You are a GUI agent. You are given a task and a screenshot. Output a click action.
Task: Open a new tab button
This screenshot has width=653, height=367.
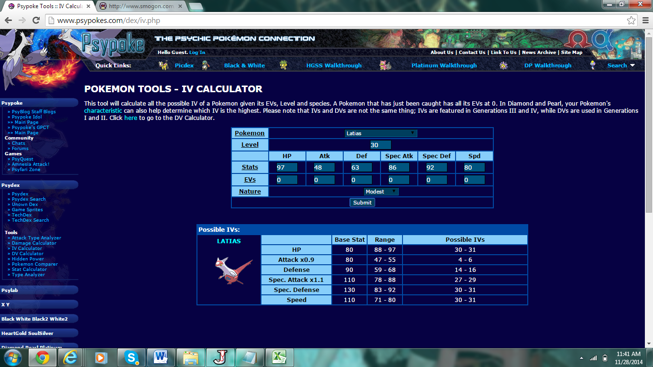pyautogui.click(x=196, y=7)
